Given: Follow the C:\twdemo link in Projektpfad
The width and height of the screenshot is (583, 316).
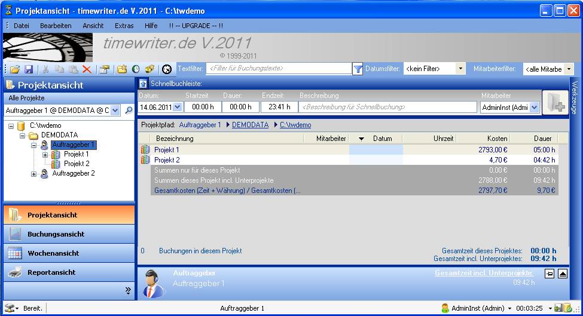Looking at the screenshot, I should point(295,125).
